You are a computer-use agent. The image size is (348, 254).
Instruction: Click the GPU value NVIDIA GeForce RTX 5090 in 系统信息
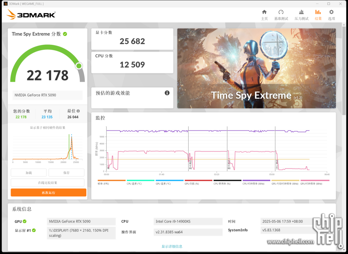[x=81, y=221]
